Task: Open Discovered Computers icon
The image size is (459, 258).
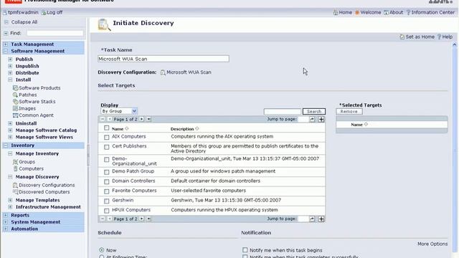Action: click(15, 192)
